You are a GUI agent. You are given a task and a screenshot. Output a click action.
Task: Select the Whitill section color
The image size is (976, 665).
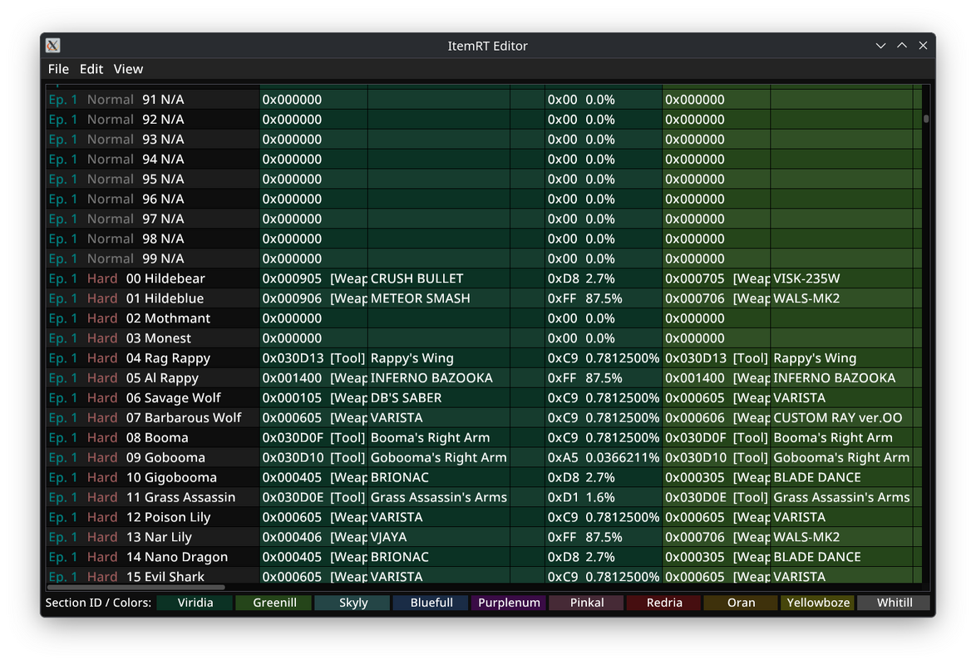click(894, 603)
